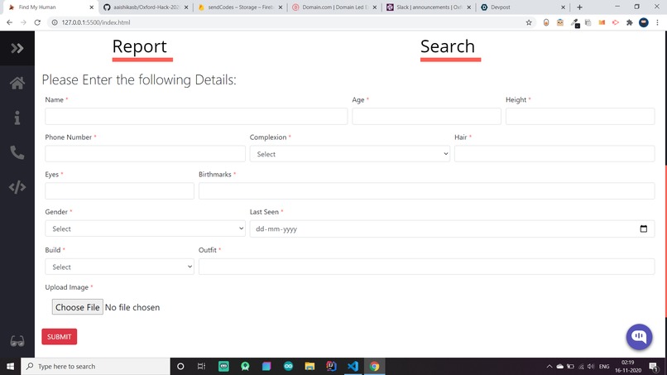Click the Last Seen date field
The image size is (667, 375).
(x=452, y=228)
